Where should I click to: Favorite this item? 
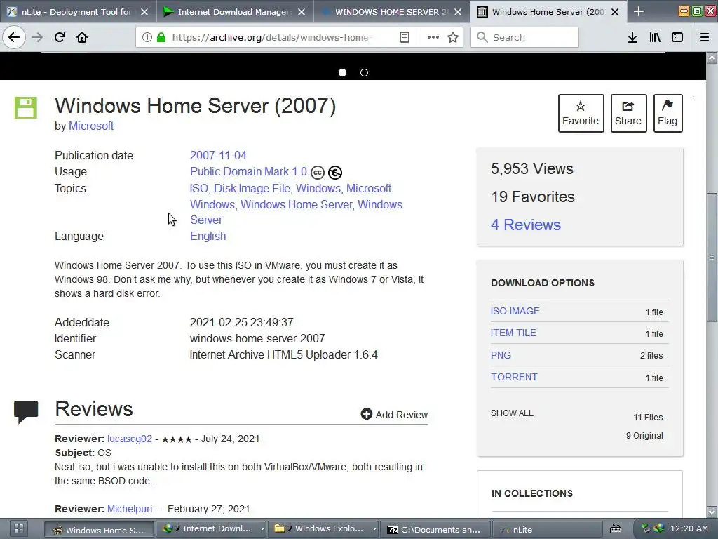click(581, 113)
